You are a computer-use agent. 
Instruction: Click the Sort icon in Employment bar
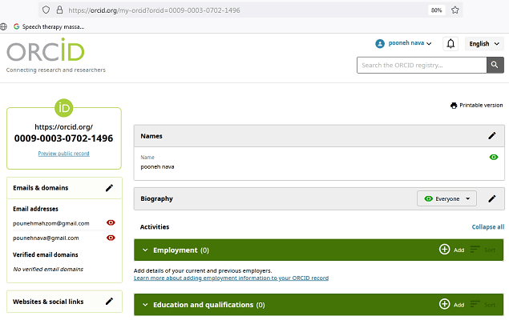(x=475, y=250)
